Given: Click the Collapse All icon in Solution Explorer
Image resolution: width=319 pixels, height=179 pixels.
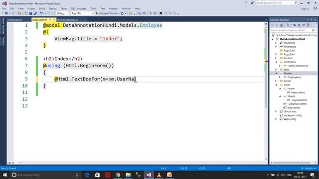Looking at the screenshot, I should [304, 25].
